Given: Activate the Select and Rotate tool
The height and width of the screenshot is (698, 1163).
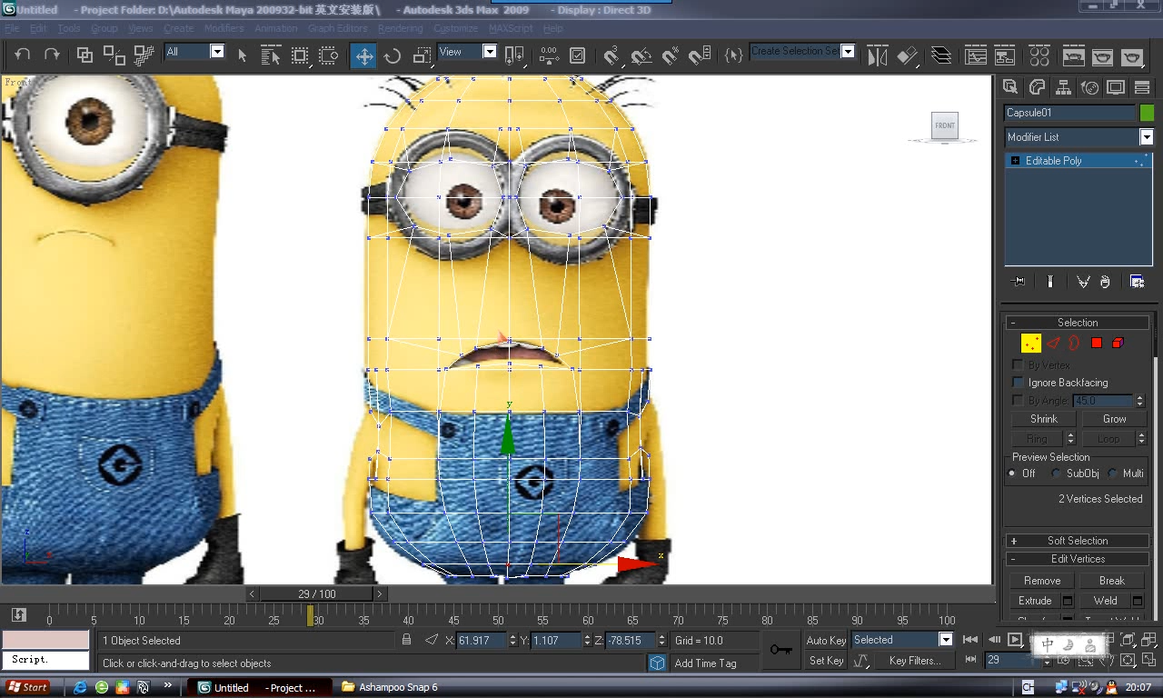Looking at the screenshot, I should [393, 55].
